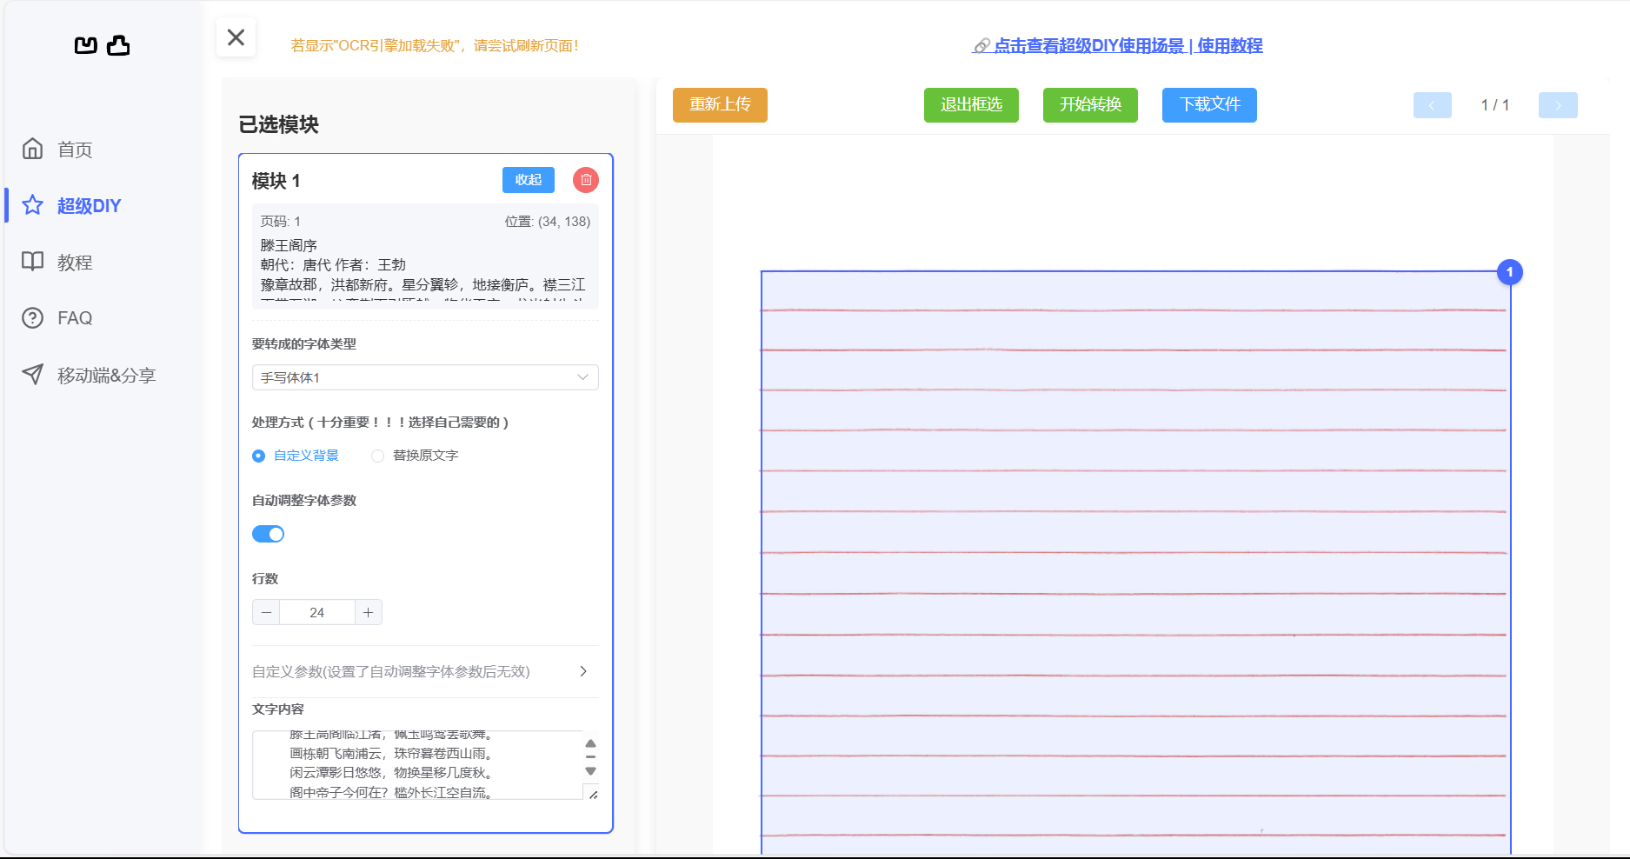
Task: Enable 自动调整字体参数 toggle switch
Action: (x=268, y=533)
